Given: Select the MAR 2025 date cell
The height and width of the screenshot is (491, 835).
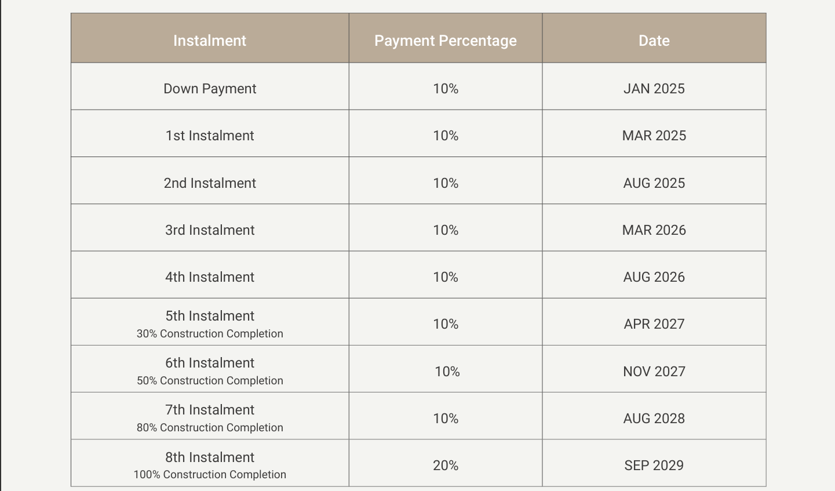Looking at the screenshot, I should point(654,136).
